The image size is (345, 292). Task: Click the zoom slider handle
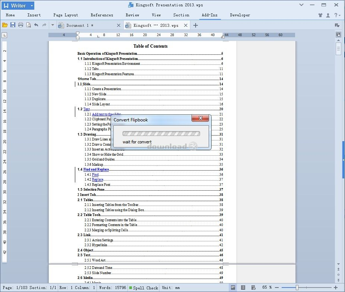pos(297,288)
